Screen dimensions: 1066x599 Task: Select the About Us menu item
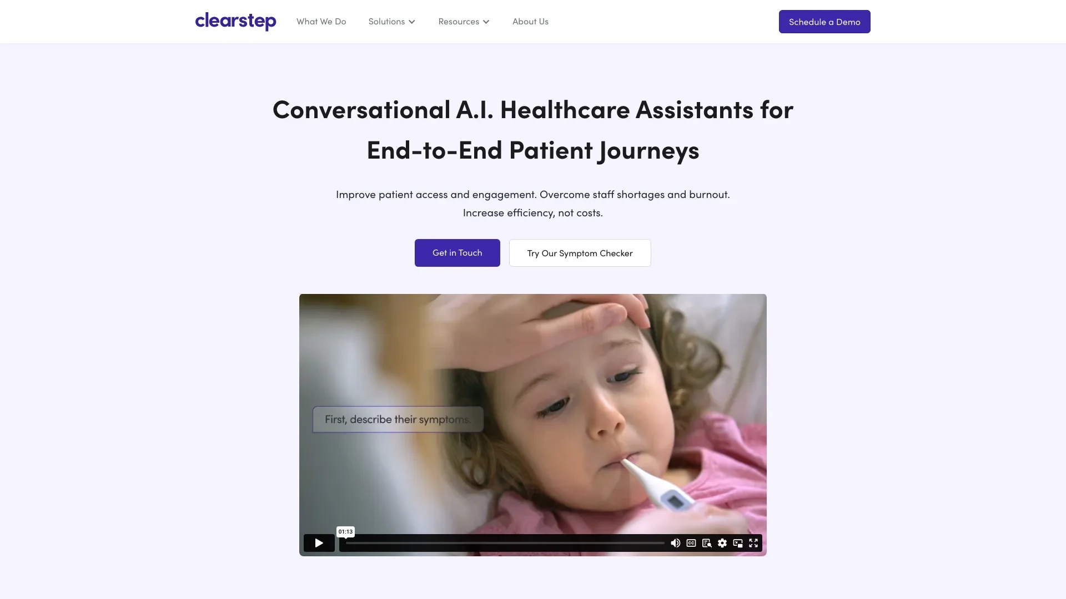click(531, 21)
